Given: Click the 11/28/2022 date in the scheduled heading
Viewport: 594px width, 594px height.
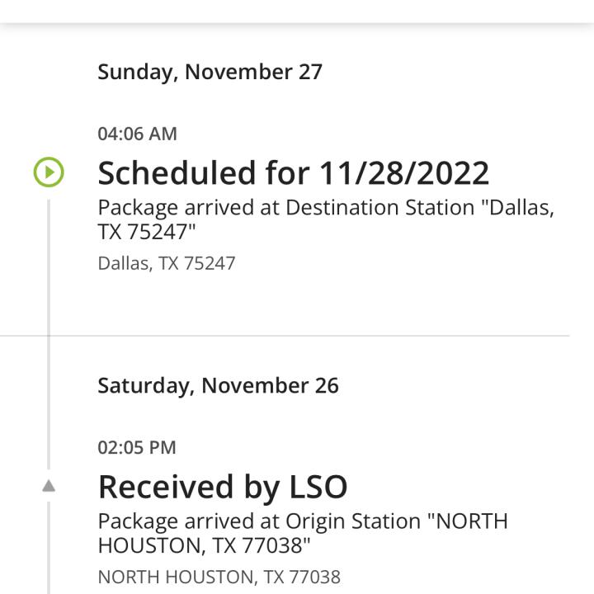Looking at the screenshot, I should (x=404, y=173).
